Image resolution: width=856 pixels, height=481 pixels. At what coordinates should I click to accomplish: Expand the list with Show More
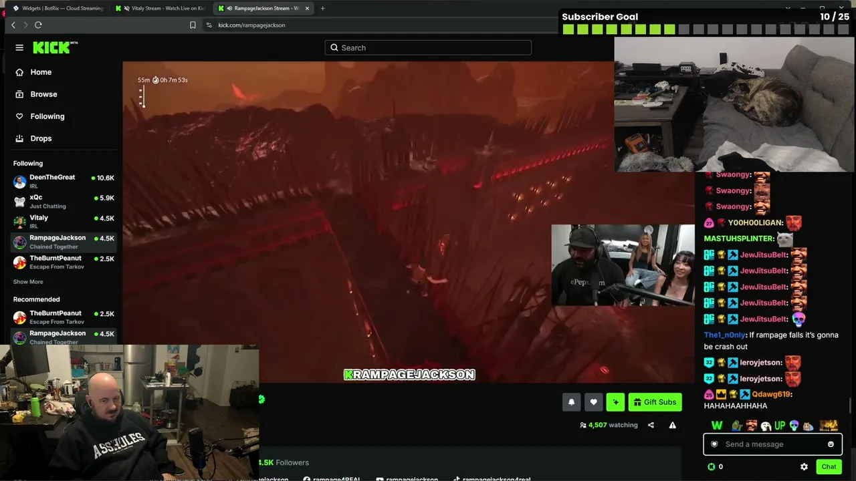[28, 282]
